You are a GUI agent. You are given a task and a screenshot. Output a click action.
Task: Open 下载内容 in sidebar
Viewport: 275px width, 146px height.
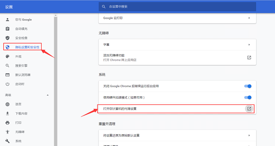tap(21, 114)
